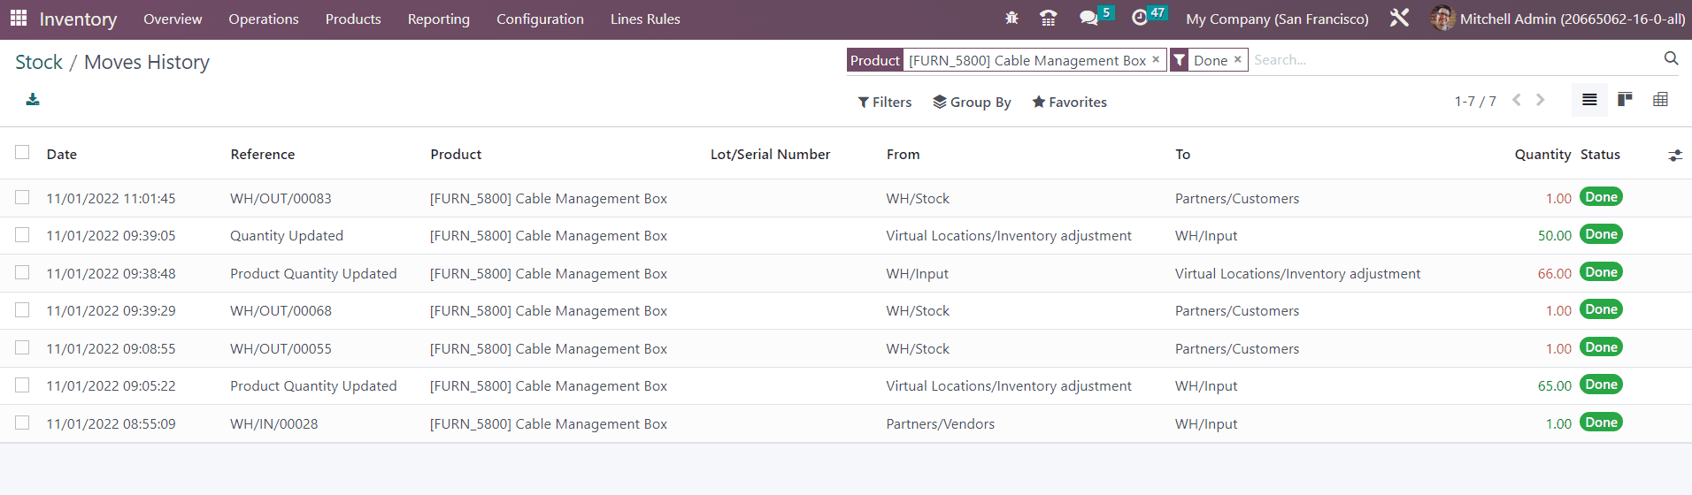Open the conversations chat icon
Image resolution: width=1692 pixels, height=495 pixels.
point(1088,19)
